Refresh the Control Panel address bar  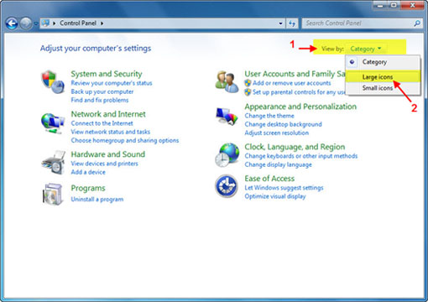click(x=292, y=23)
